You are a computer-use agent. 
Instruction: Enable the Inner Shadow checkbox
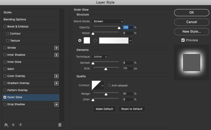(x=5, y=55)
